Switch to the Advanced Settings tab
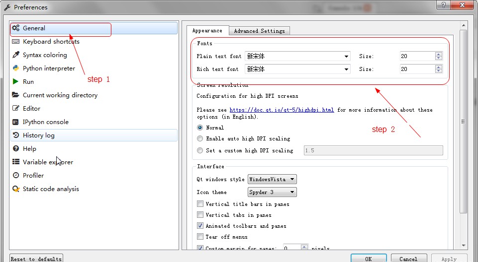The height and width of the screenshot is (262, 478). (x=260, y=31)
